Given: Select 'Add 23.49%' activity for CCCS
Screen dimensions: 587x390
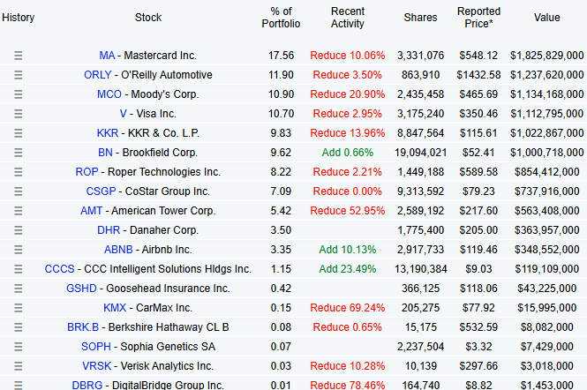Looking at the screenshot, I should pos(348,269).
